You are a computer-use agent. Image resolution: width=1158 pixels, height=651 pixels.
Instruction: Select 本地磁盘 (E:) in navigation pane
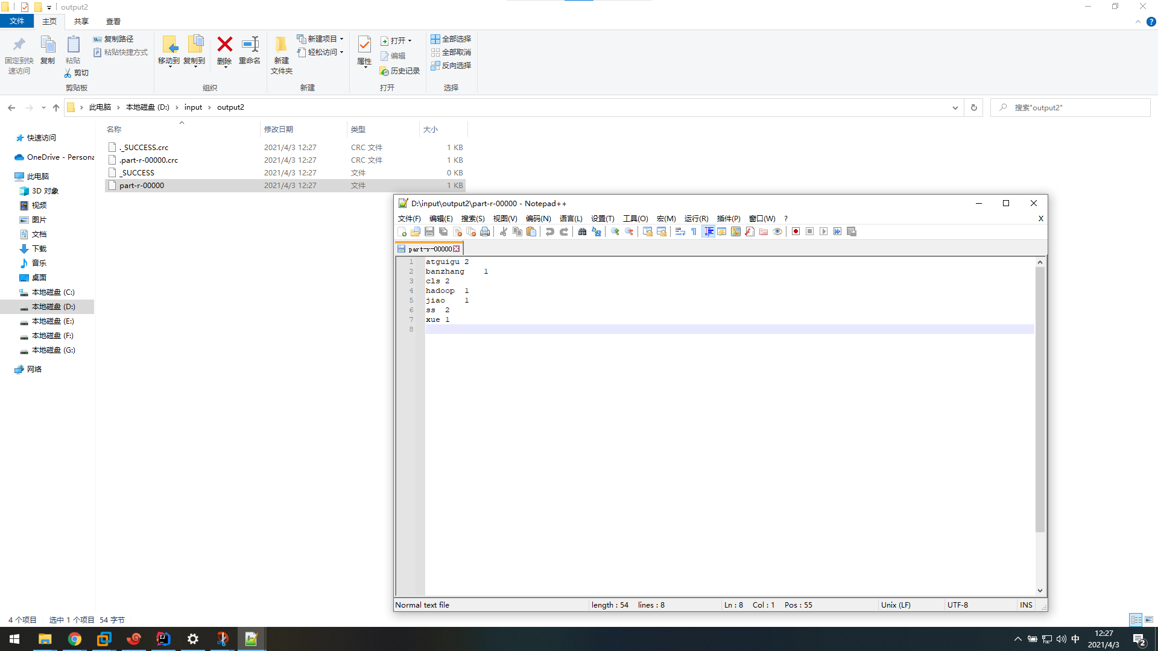53,321
